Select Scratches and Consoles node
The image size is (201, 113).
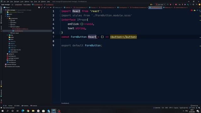tap(13, 67)
